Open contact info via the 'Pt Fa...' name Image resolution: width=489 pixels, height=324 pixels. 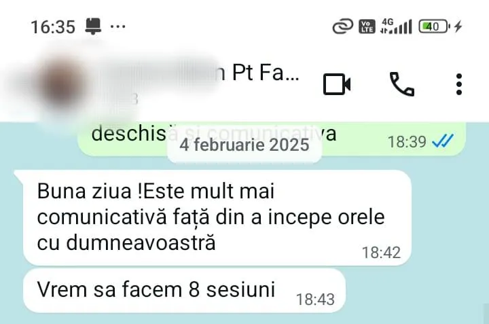(265, 73)
